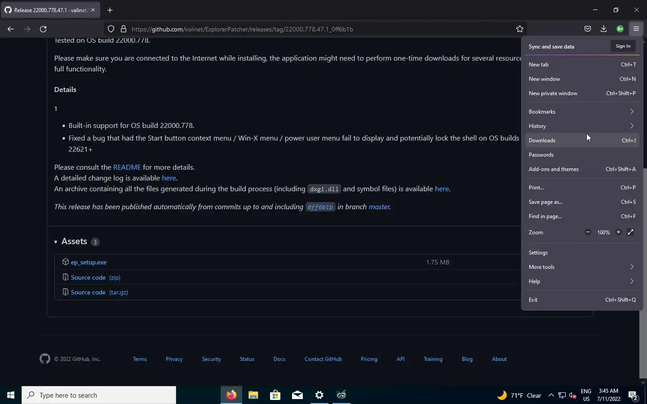
Task: Open footer Privacy link
Action: [x=174, y=359]
